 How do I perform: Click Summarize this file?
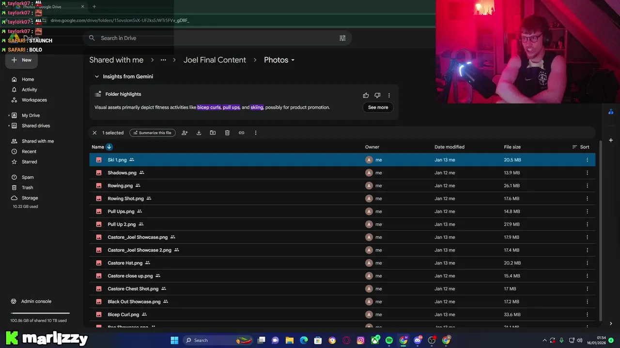point(153,132)
